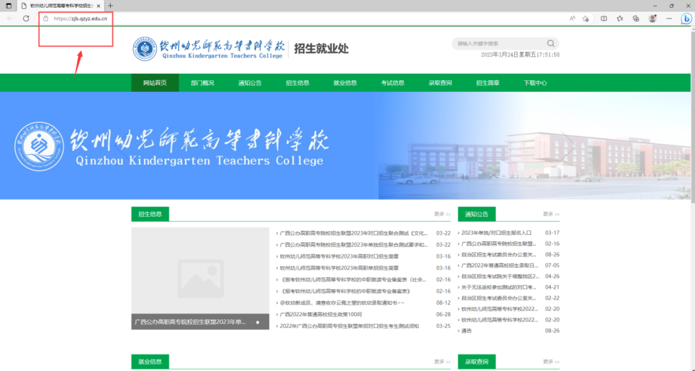
Task: Open the 广西2022年普通高校招生政策100问 link
Action: point(320,314)
